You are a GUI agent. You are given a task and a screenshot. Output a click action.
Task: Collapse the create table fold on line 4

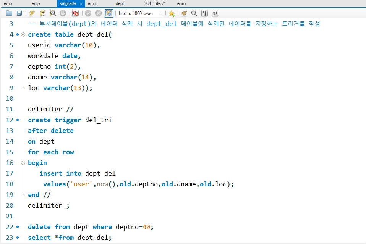(x=23, y=34)
